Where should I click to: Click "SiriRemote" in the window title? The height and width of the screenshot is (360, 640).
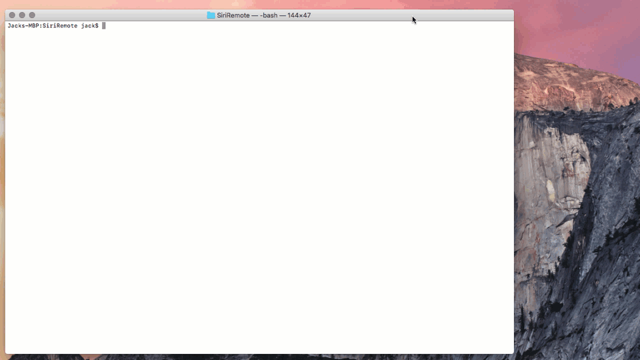[x=233, y=15]
